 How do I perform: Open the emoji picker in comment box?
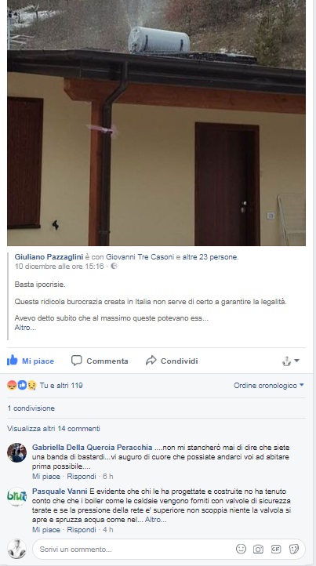pos(241,549)
